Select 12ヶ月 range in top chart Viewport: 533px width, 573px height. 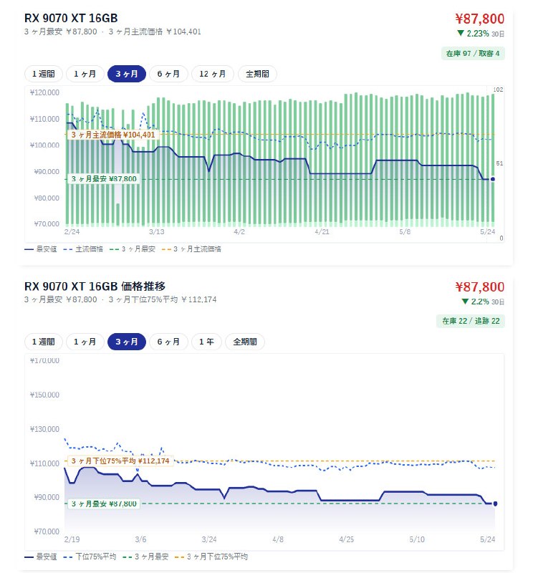pyautogui.click(x=212, y=74)
